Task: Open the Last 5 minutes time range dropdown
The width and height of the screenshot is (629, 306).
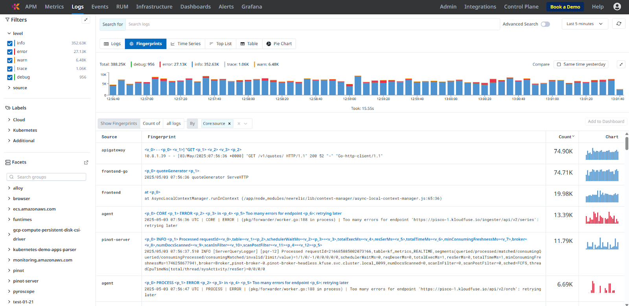Action: (x=584, y=24)
